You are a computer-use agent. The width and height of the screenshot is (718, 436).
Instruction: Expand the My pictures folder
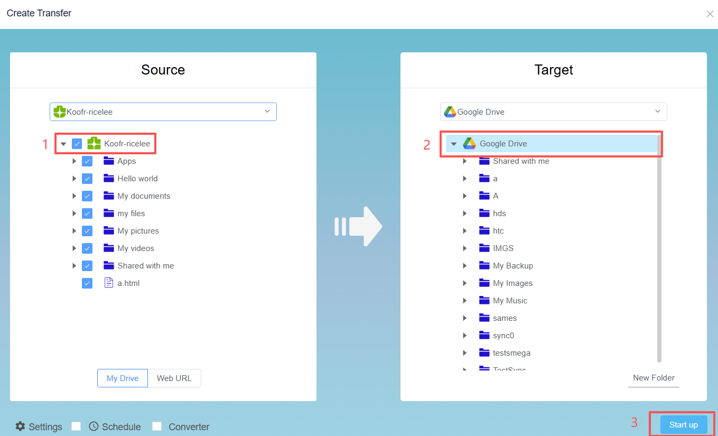[74, 230]
